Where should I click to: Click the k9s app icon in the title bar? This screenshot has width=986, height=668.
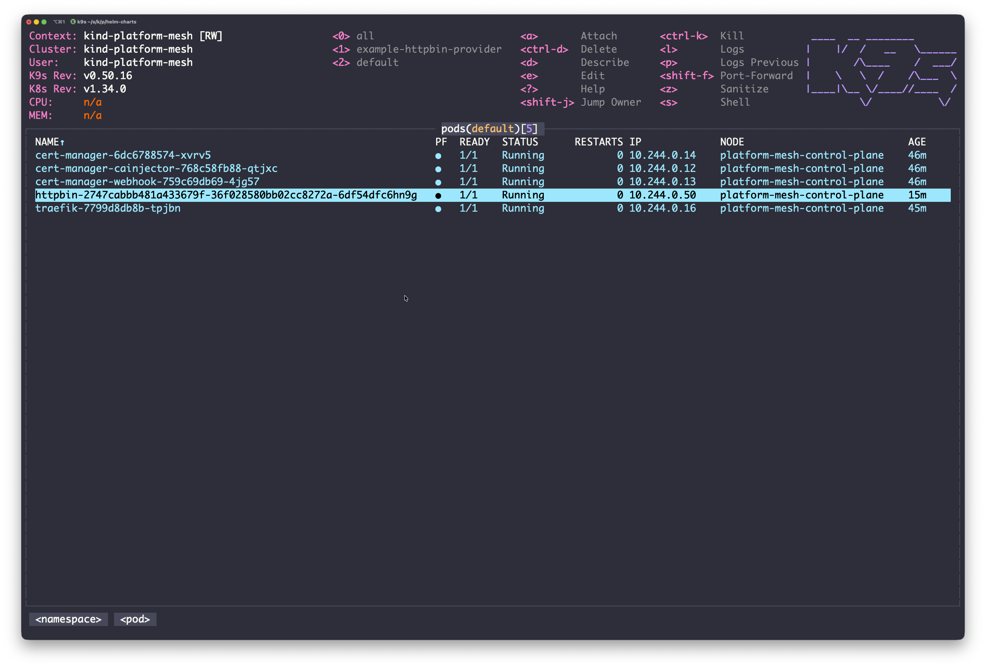click(x=74, y=22)
